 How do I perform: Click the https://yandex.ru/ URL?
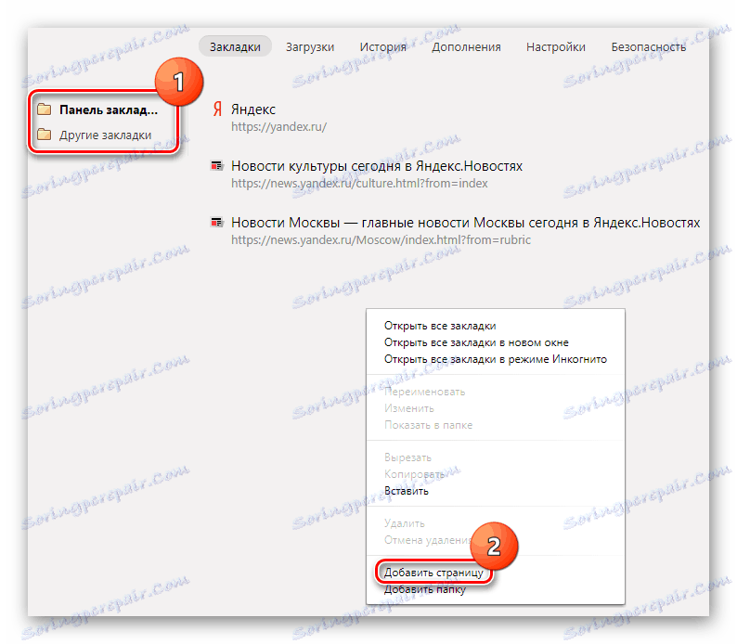click(278, 127)
